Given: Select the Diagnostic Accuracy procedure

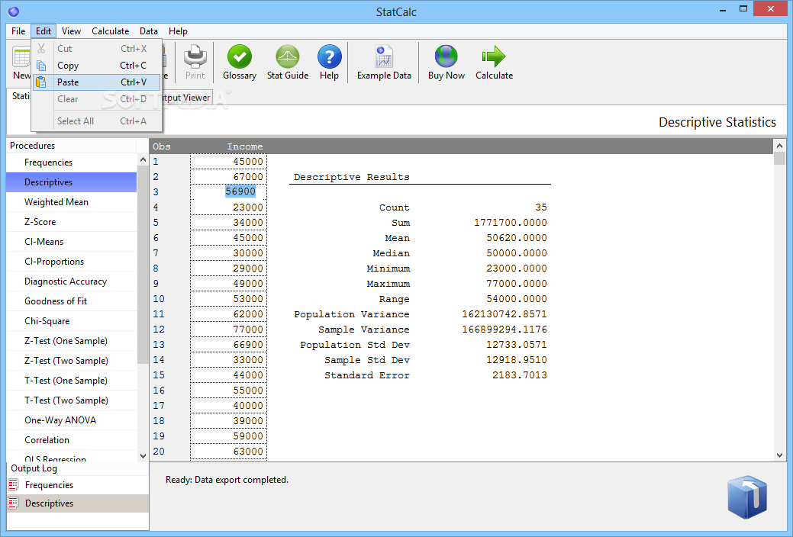Looking at the screenshot, I should click(71, 281).
